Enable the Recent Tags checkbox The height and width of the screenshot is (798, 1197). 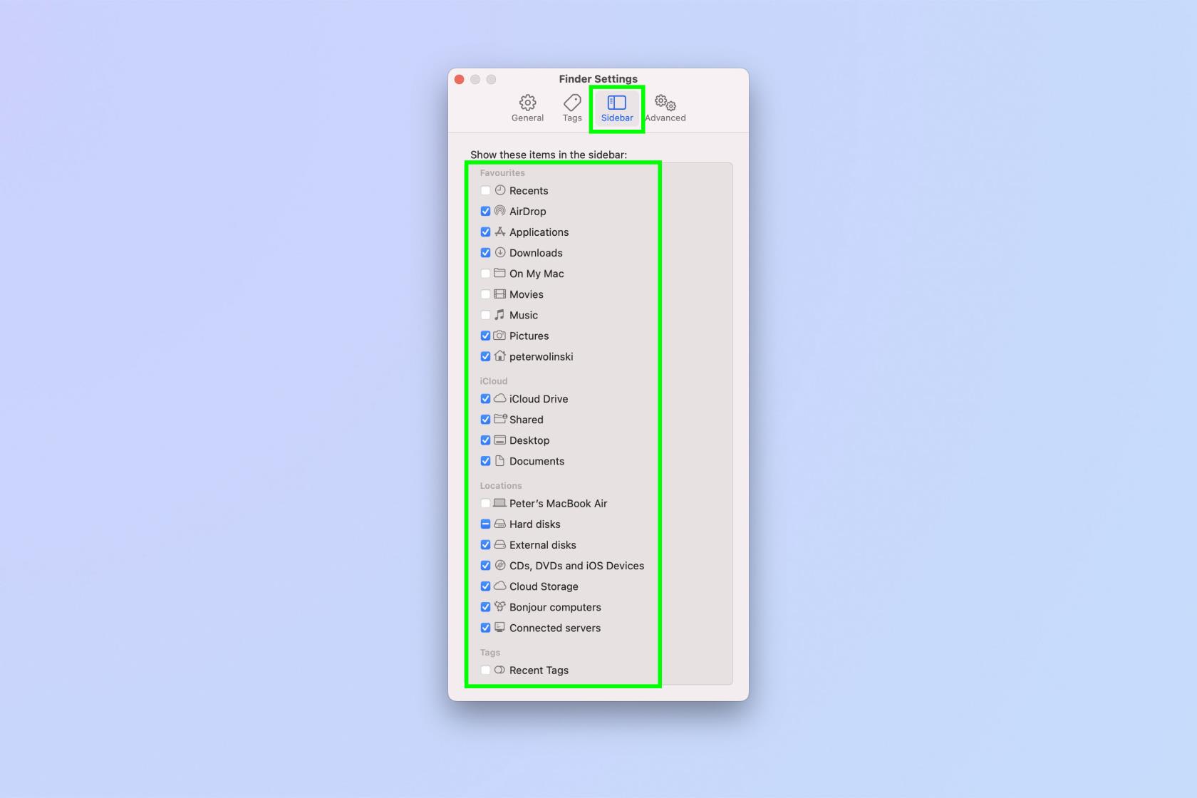click(x=485, y=670)
